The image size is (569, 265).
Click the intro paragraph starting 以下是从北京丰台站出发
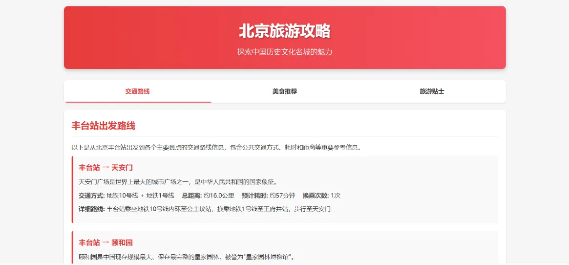click(216, 147)
